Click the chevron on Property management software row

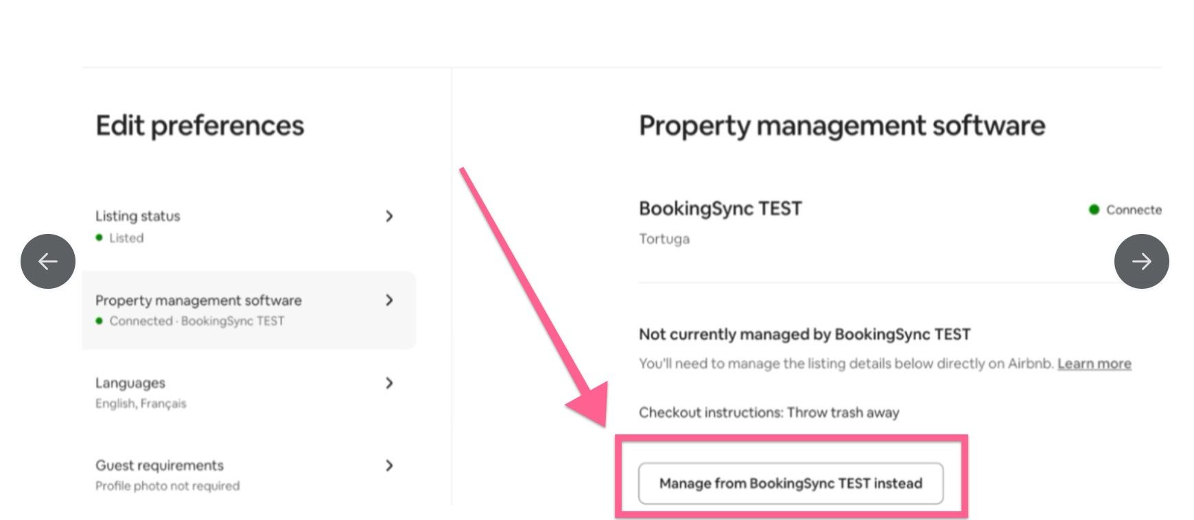click(389, 300)
